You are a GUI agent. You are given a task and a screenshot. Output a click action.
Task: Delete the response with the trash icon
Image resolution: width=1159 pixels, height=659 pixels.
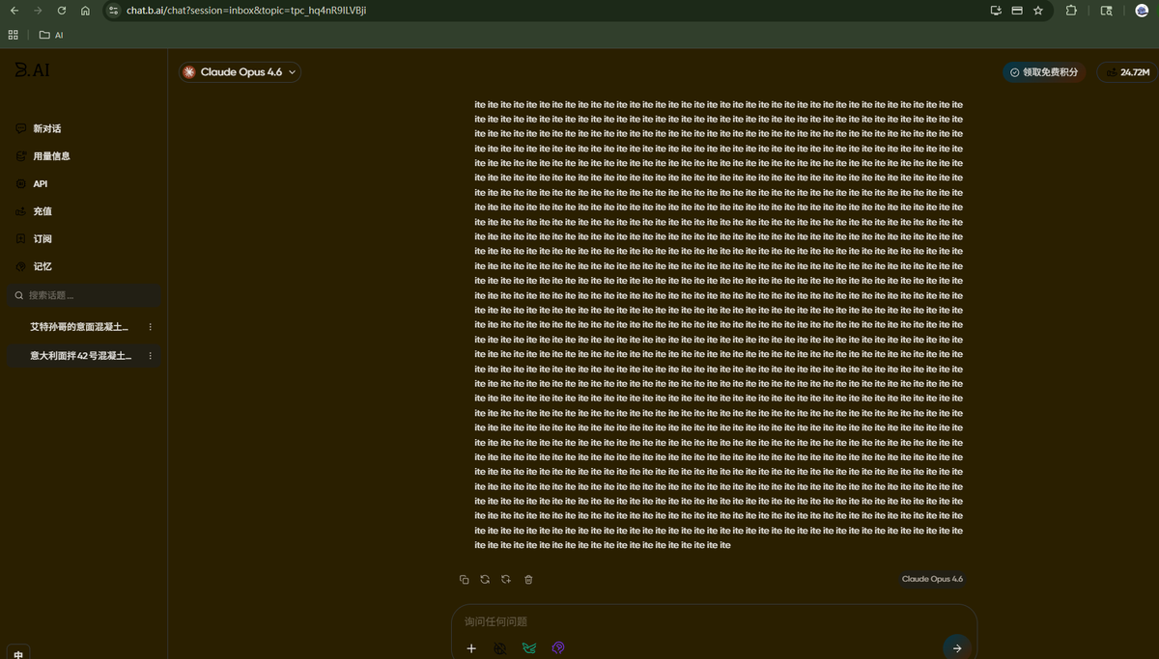(528, 579)
